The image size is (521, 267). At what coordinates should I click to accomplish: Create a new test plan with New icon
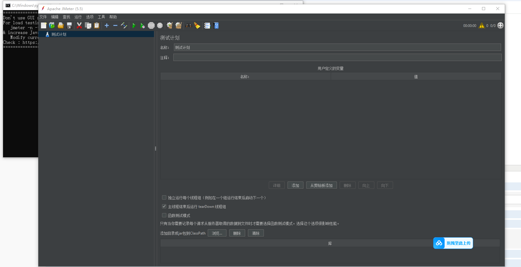click(x=44, y=25)
